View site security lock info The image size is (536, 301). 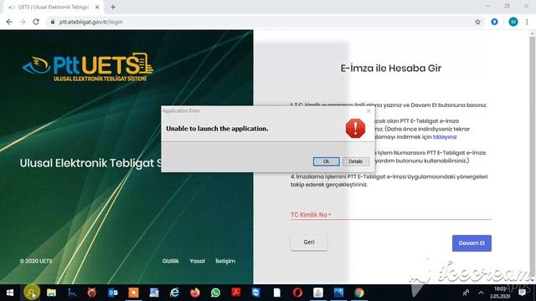(x=52, y=22)
